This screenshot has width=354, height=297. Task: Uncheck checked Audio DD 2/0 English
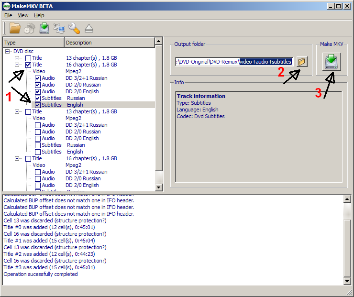tap(38, 92)
